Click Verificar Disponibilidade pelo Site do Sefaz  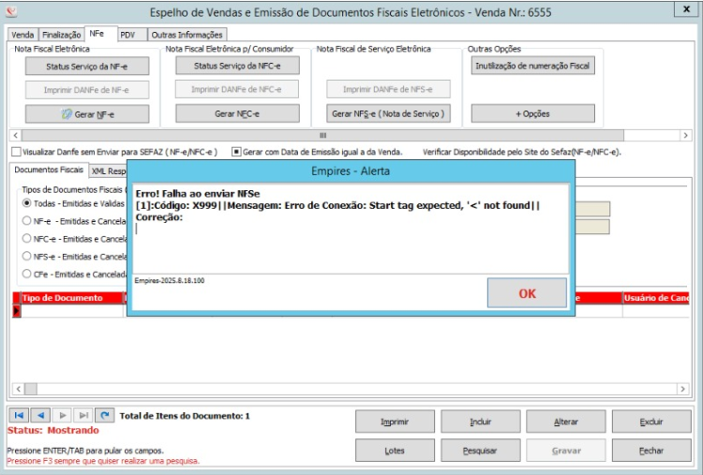point(522,152)
